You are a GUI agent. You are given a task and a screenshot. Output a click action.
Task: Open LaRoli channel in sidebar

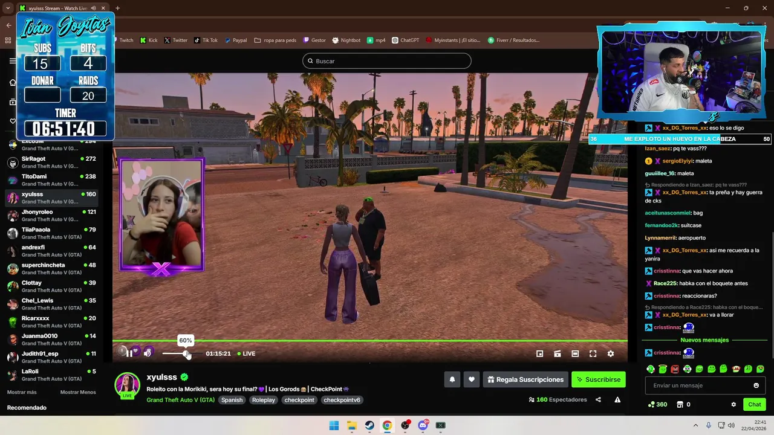coord(51,375)
